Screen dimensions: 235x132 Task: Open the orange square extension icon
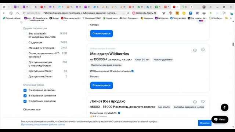(177, 13)
